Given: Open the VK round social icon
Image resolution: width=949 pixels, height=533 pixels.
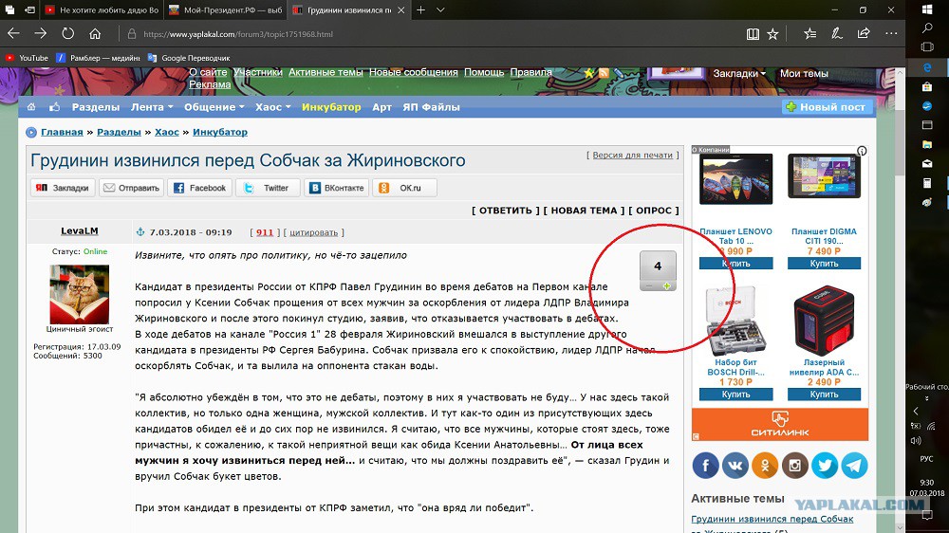Looking at the screenshot, I should (x=735, y=466).
